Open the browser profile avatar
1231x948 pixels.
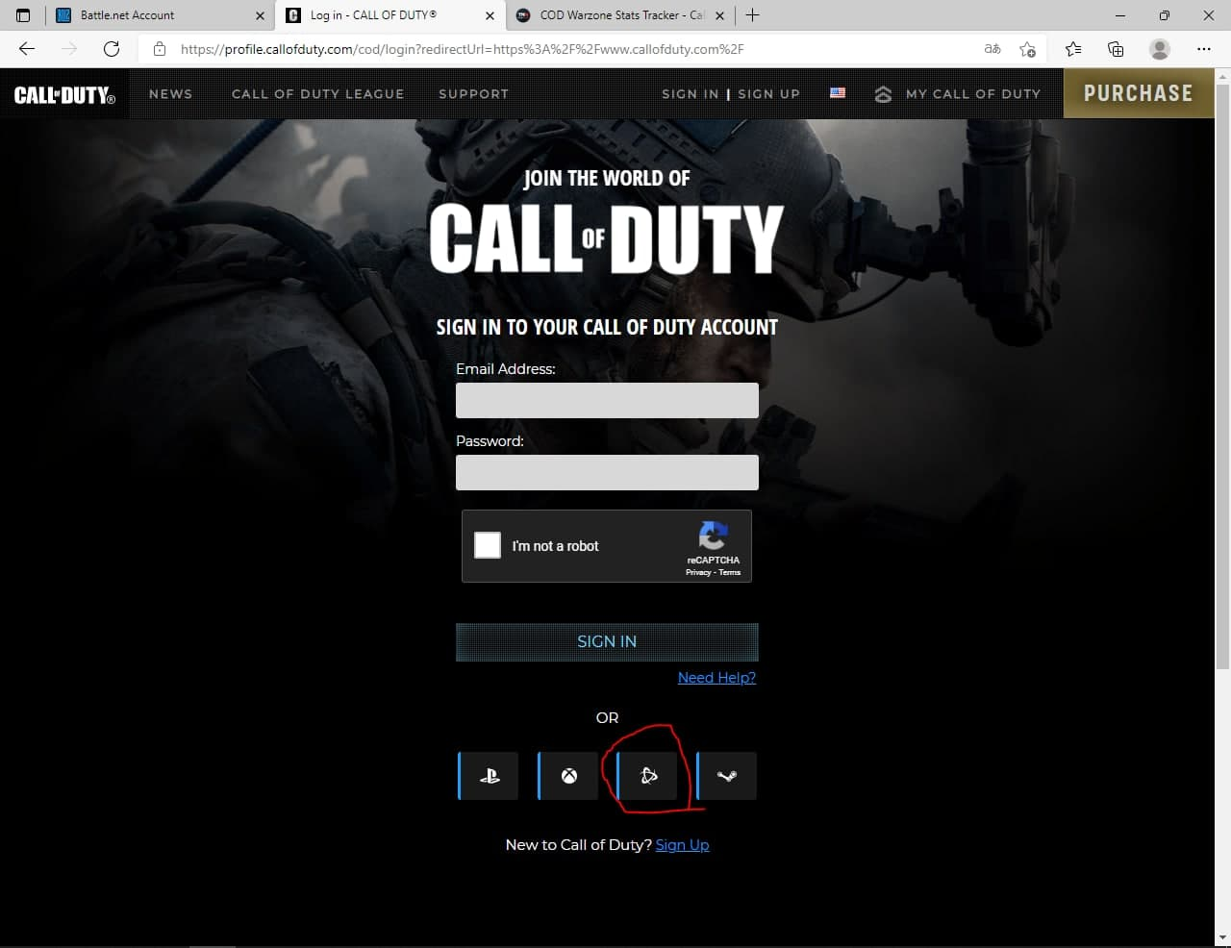point(1160,49)
